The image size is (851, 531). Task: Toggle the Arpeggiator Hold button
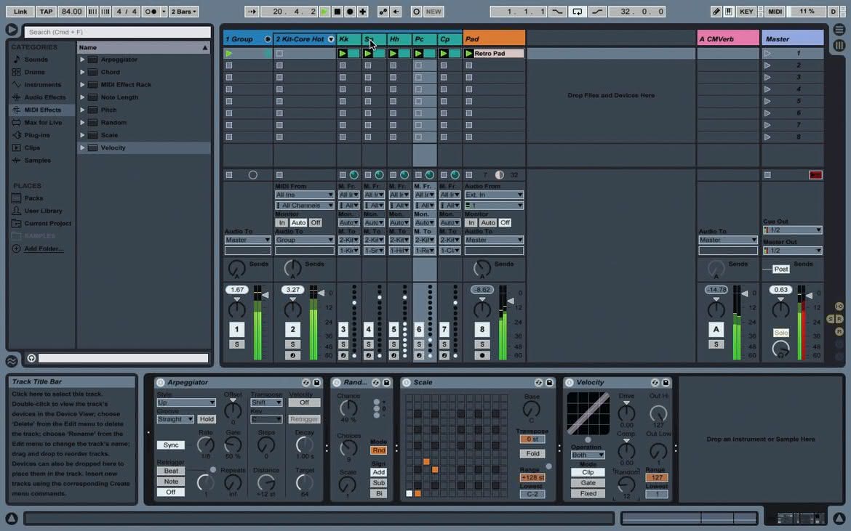207,419
